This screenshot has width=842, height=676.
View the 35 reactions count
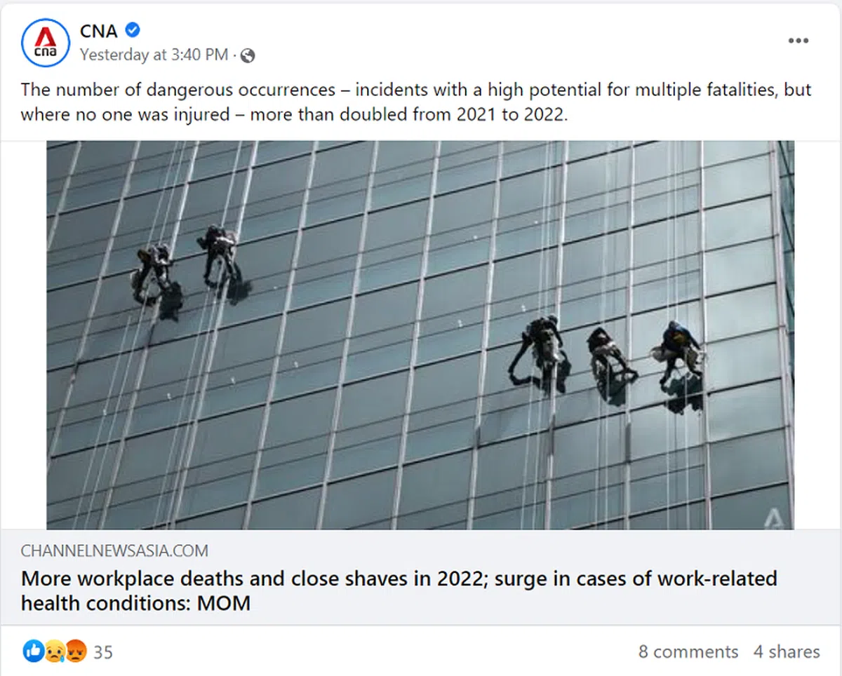103,652
